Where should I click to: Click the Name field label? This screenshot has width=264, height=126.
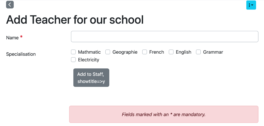tap(12, 38)
